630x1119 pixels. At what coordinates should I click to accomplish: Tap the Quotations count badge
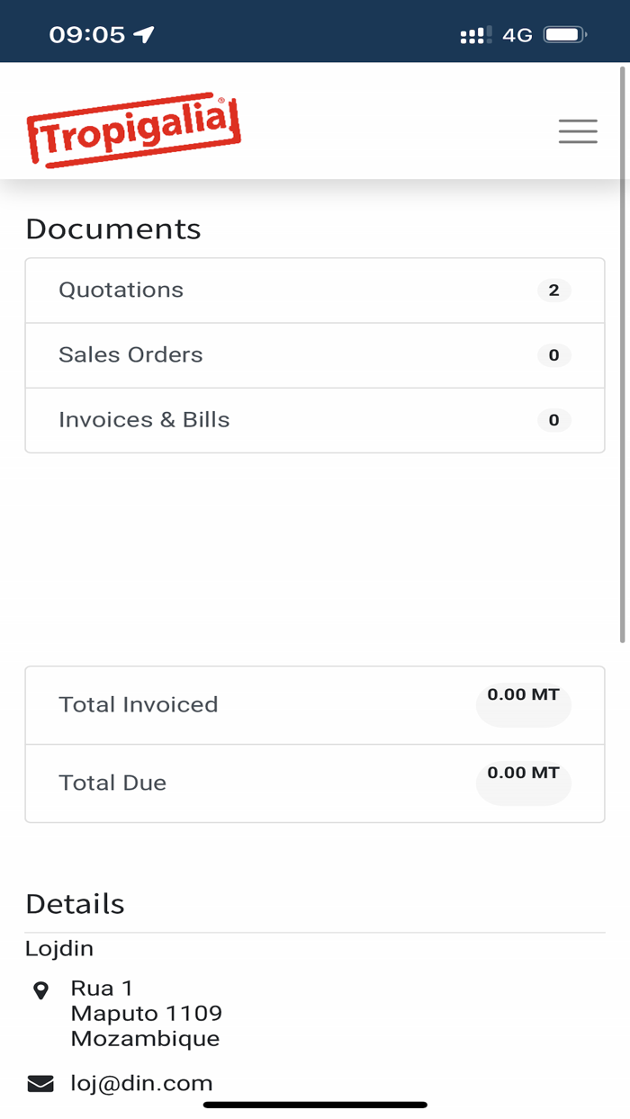pyautogui.click(x=553, y=290)
